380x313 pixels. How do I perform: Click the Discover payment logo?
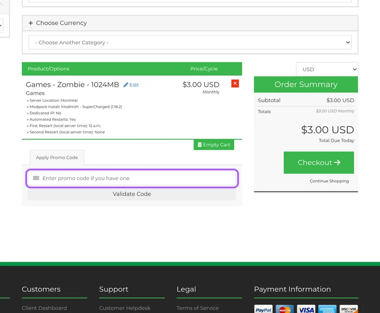click(348, 309)
